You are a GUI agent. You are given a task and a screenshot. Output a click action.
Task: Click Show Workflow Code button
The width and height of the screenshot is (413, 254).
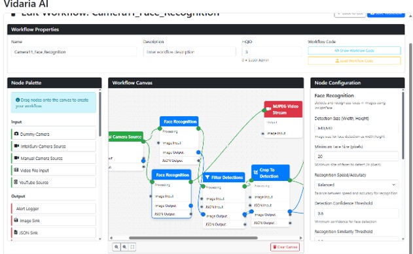[354, 50]
